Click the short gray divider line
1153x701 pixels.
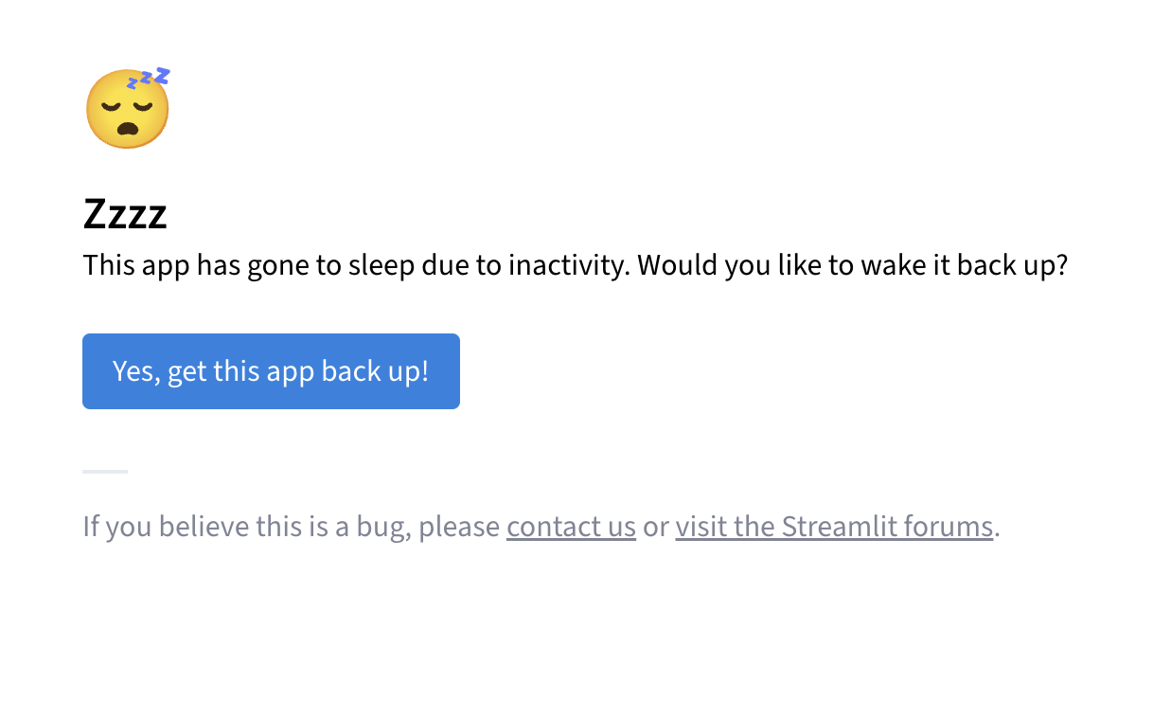(x=105, y=471)
